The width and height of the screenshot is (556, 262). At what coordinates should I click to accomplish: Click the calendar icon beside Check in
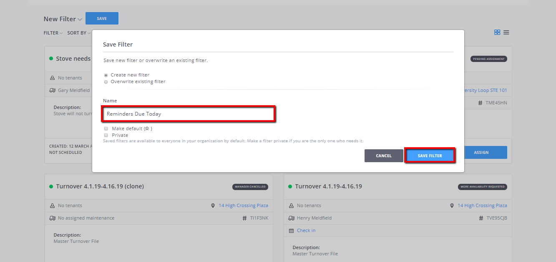291,230
